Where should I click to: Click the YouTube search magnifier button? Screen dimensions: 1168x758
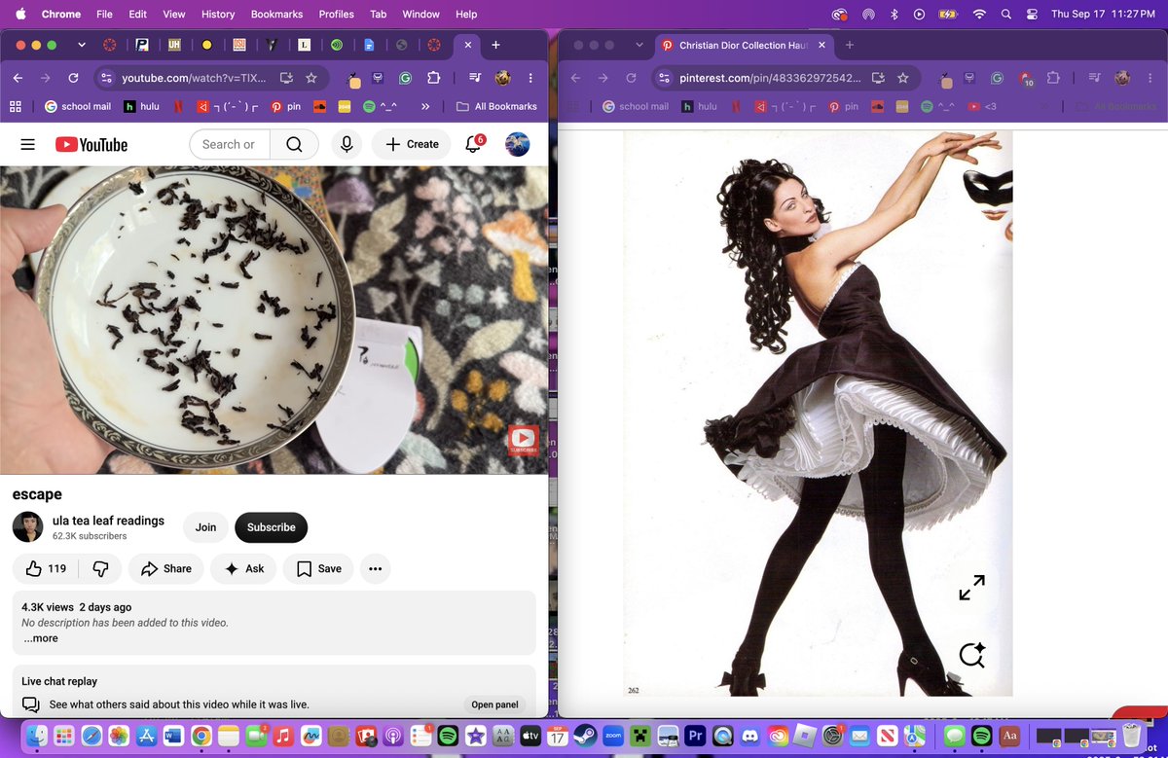(x=294, y=144)
